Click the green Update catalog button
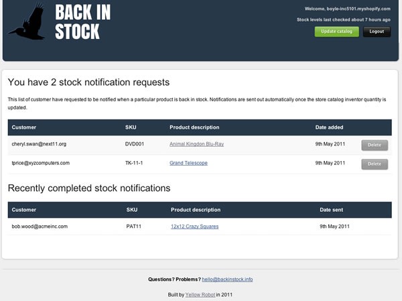This screenshot has width=402, height=301. click(x=336, y=32)
